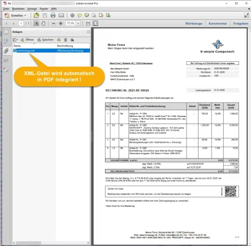Image resolution: width=251 pixels, height=246 pixels.
Task: Open the Fenster menu
Action: click(x=44, y=9)
